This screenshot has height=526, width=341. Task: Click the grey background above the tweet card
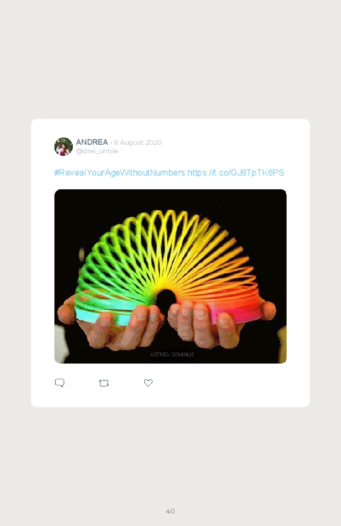tap(170, 59)
